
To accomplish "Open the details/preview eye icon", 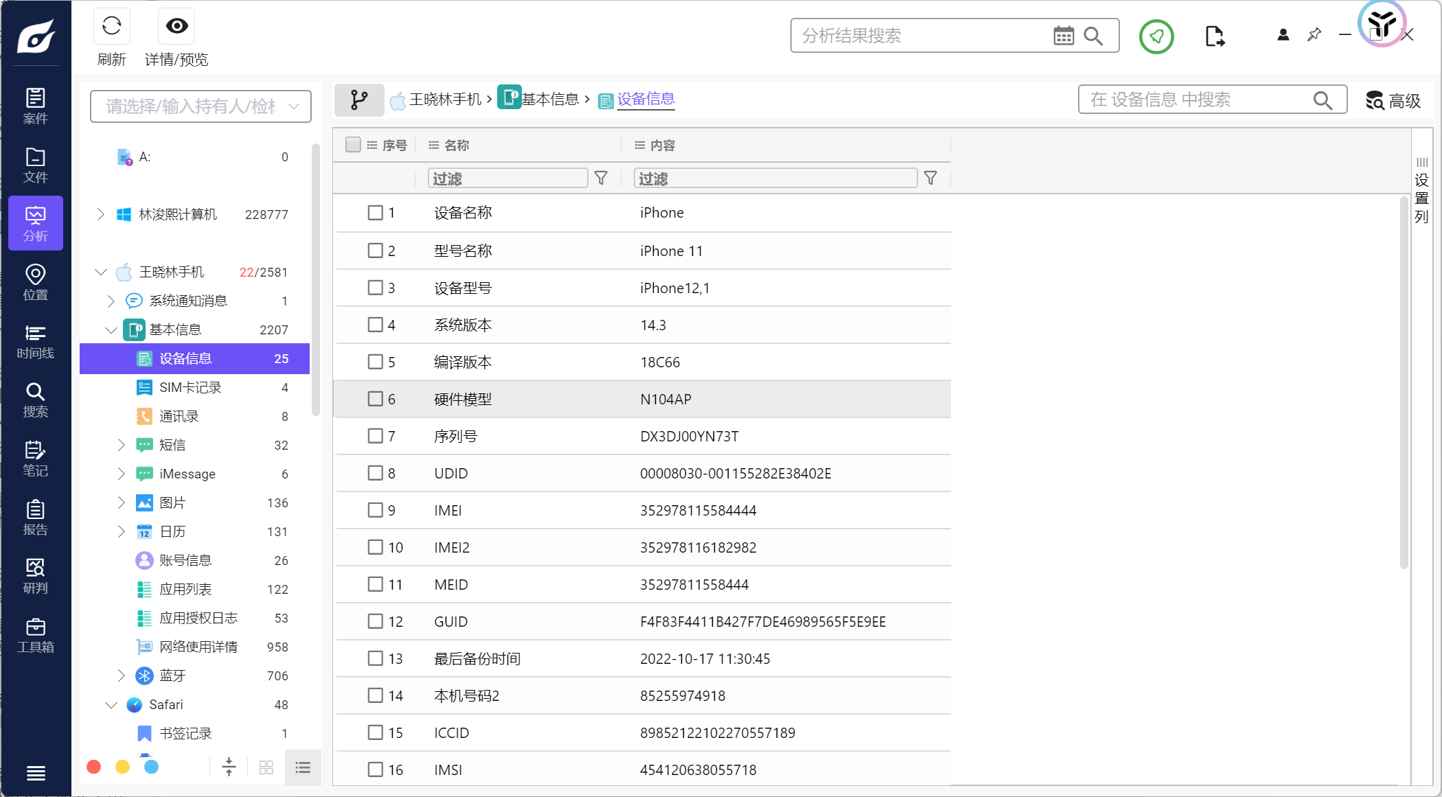I will (x=176, y=27).
